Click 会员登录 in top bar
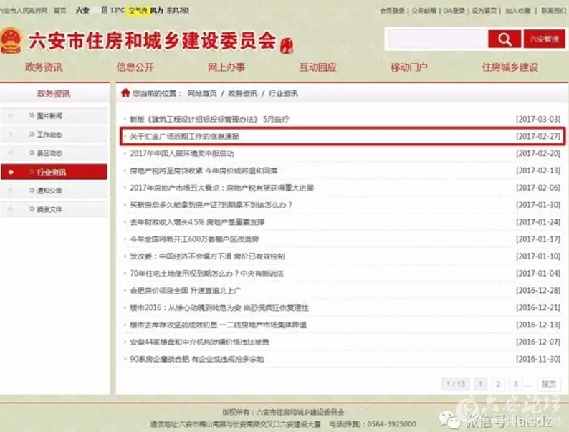 tap(392, 11)
